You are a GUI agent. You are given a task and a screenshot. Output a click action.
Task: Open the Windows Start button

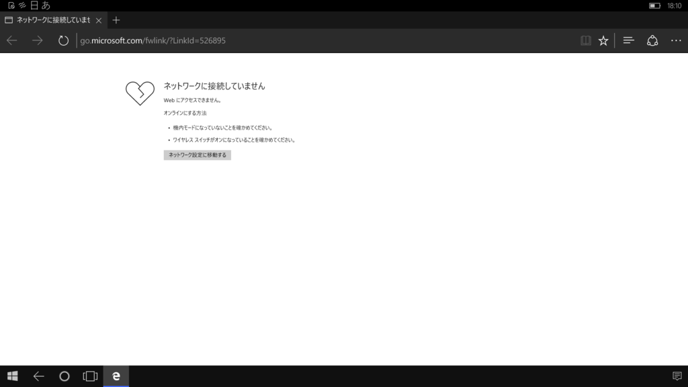12,376
